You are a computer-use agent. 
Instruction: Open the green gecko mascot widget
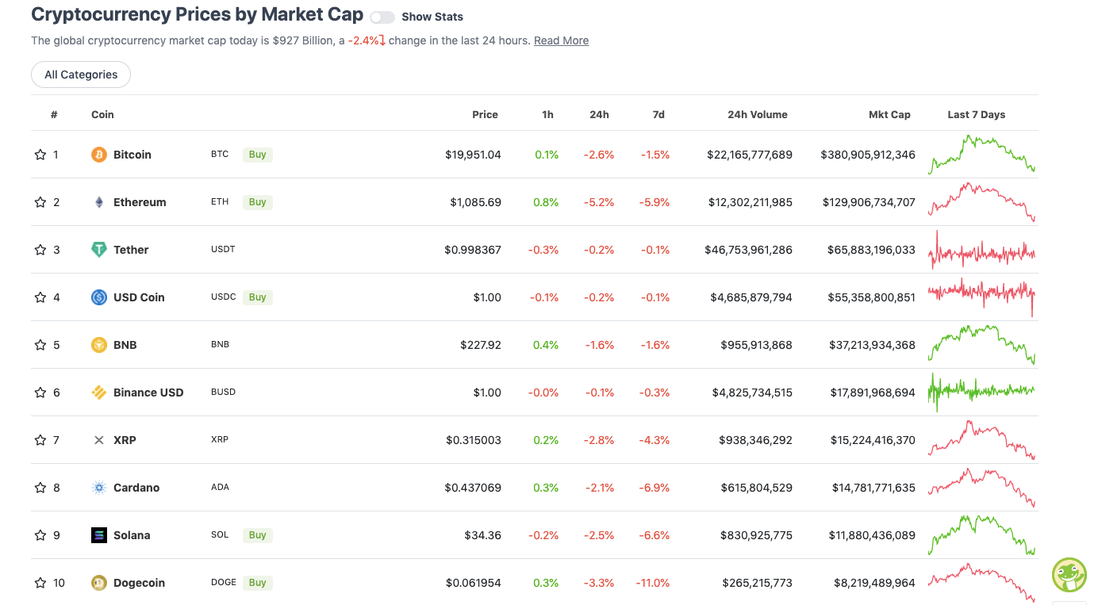pyautogui.click(x=1069, y=575)
